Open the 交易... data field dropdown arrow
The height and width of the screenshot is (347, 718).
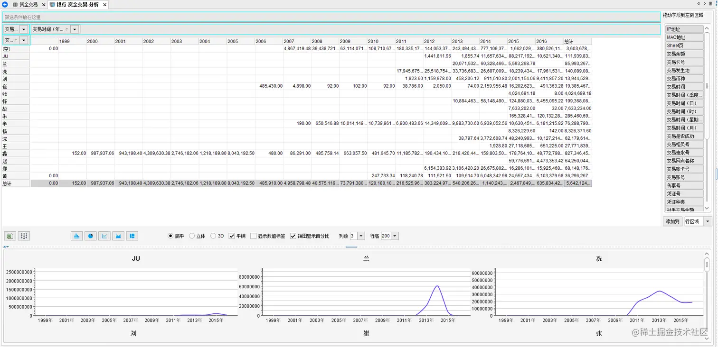pos(24,29)
